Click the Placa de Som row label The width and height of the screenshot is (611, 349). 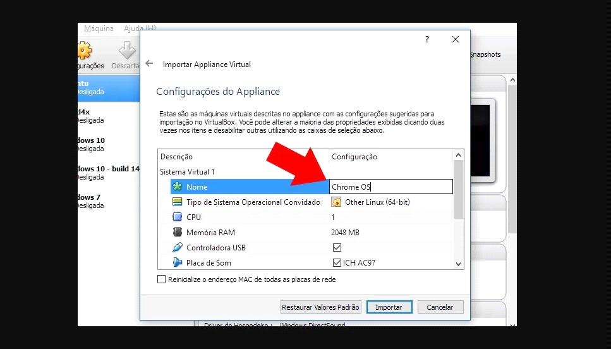(x=209, y=263)
